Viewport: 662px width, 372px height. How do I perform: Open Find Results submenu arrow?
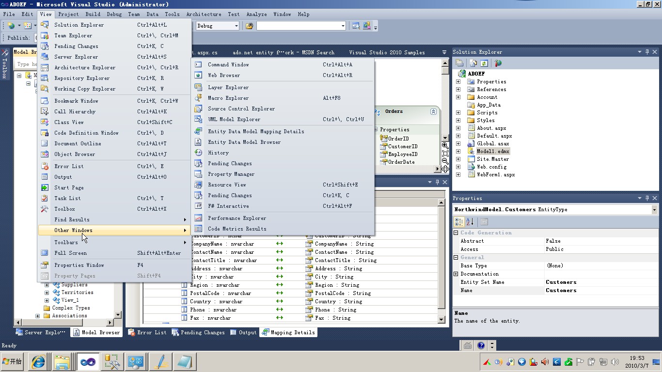(185, 219)
